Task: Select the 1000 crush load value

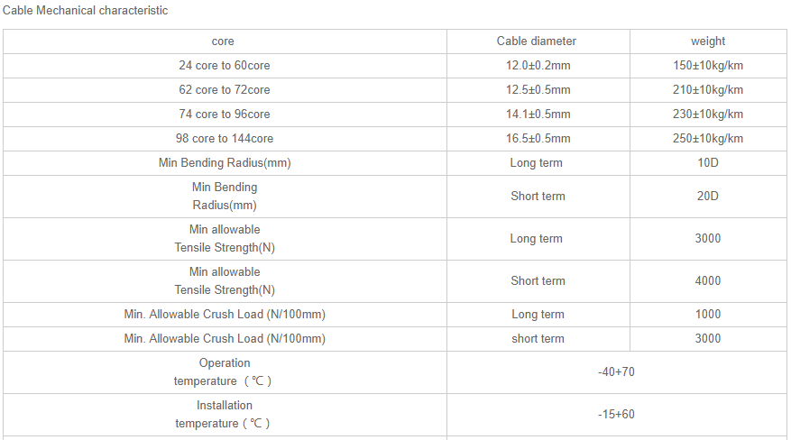Action: (708, 315)
